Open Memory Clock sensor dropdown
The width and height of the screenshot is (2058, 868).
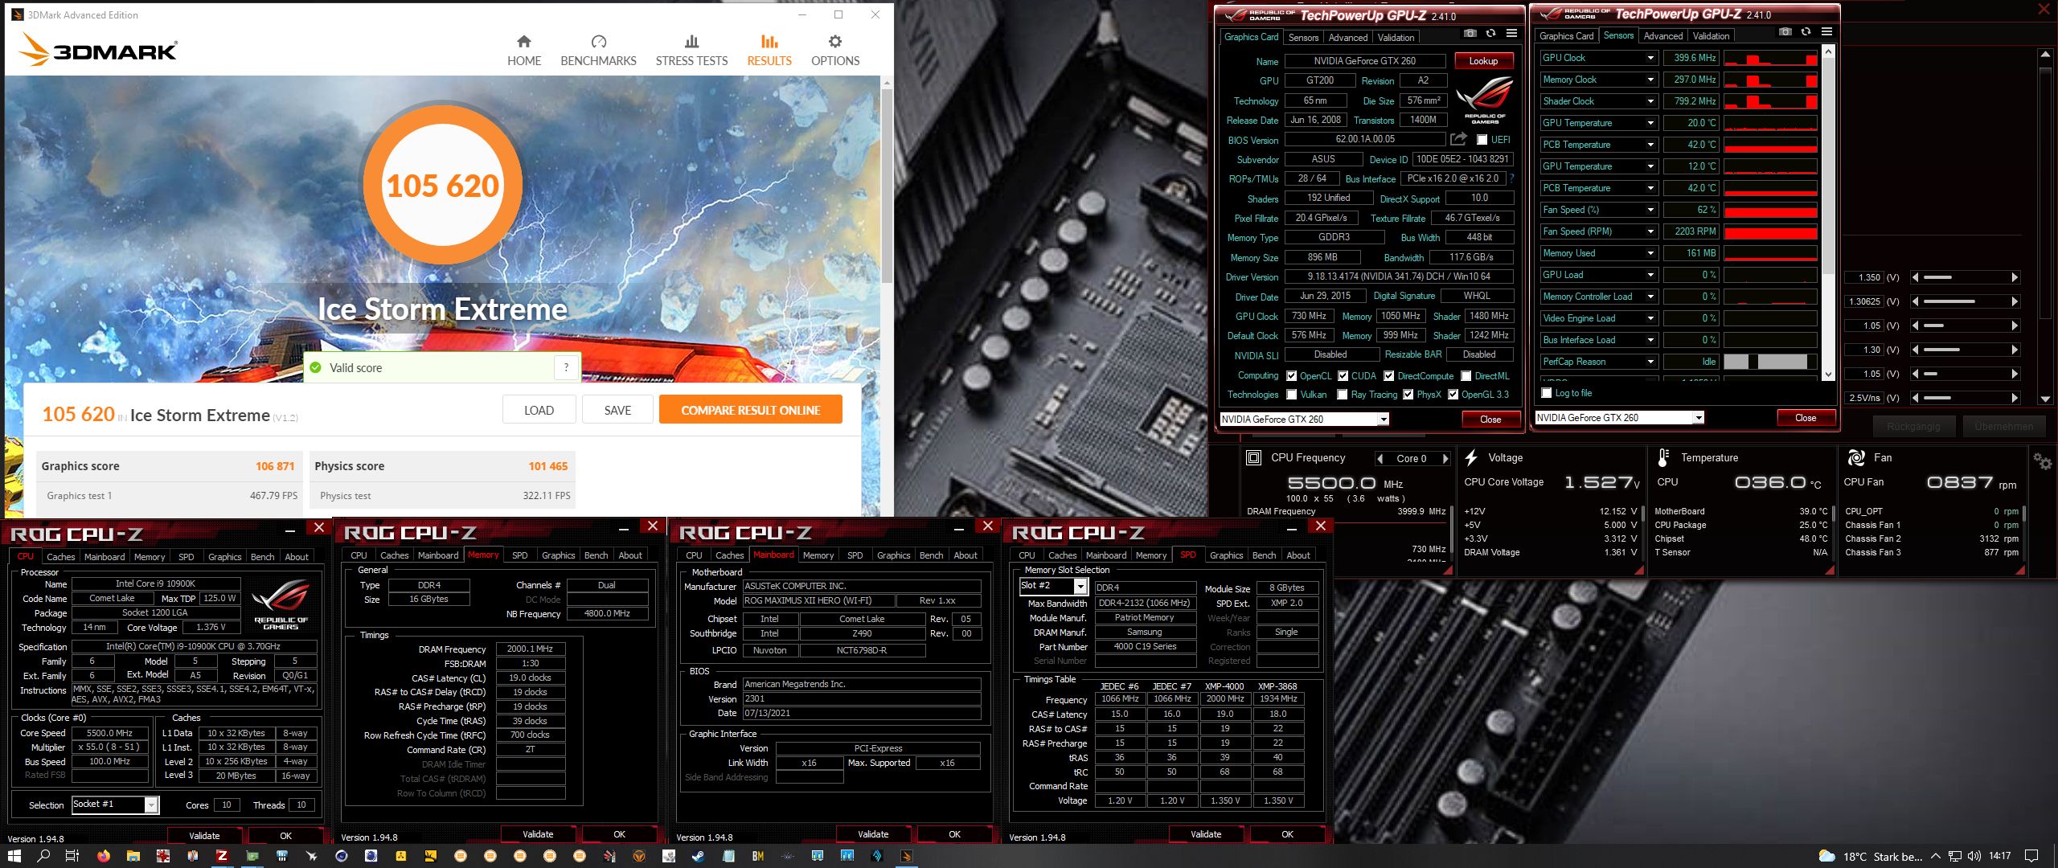(x=1650, y=80)
